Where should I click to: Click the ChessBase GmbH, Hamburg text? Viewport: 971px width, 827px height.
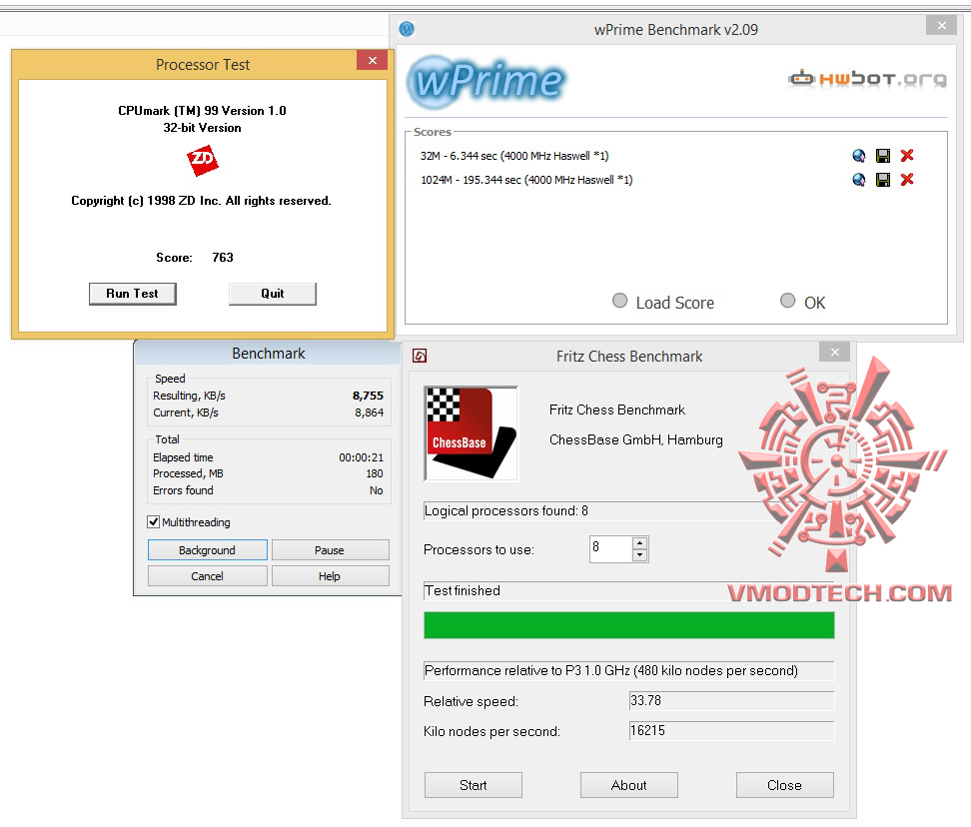coord(636,440)
